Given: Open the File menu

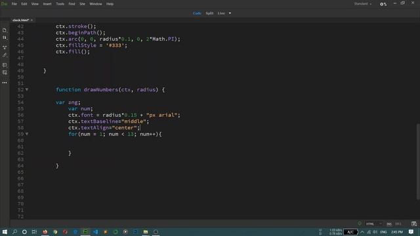Looking at the screenshot, I should pyautogui.click(x=14, y=4).
